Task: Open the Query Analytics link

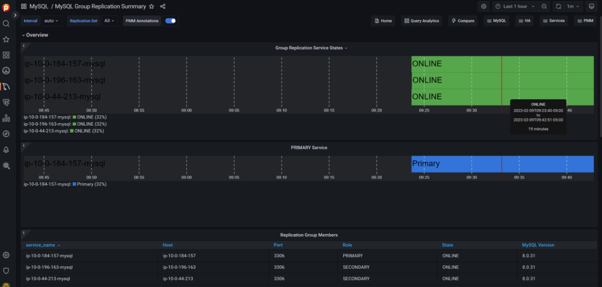Action: (422, 21)
